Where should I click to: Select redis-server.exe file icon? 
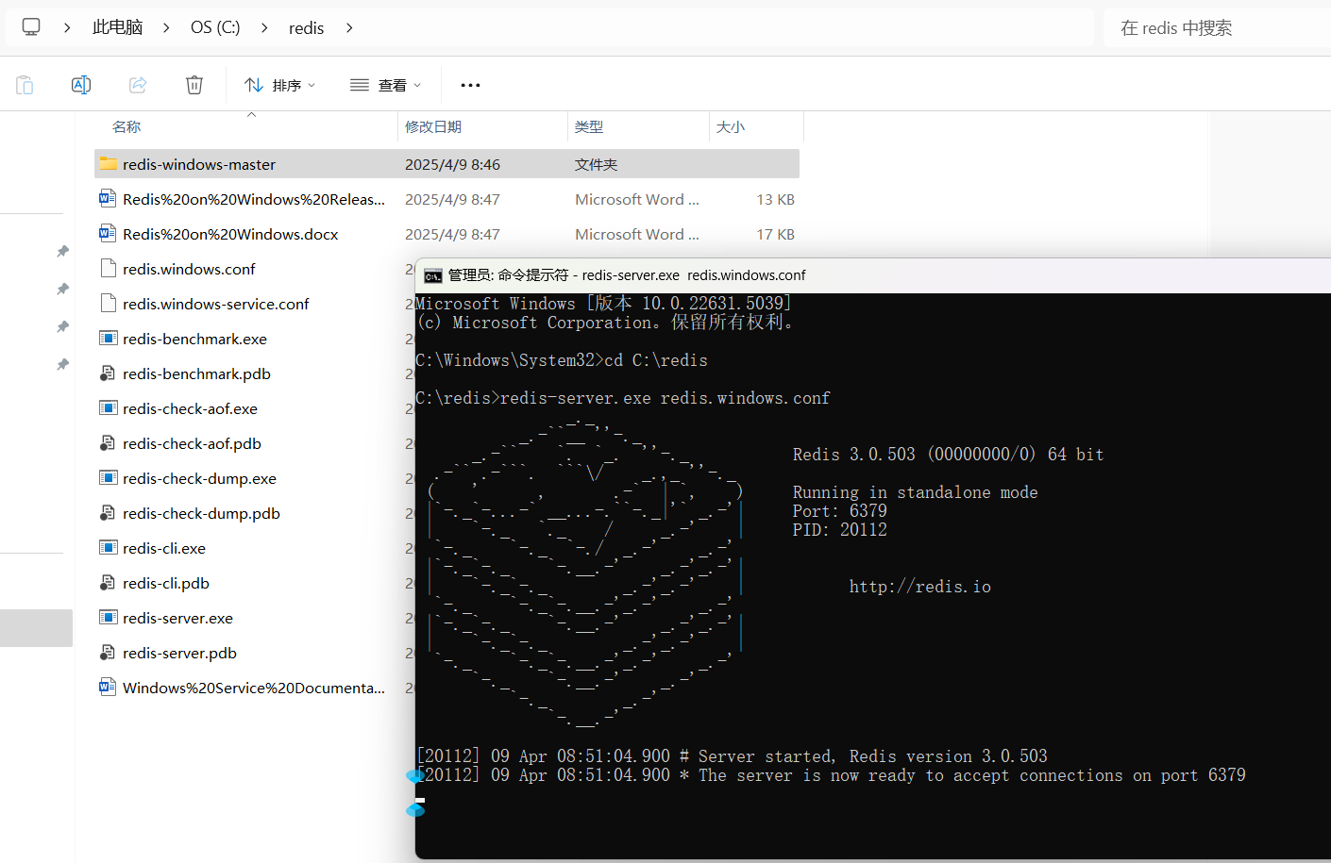109,617
